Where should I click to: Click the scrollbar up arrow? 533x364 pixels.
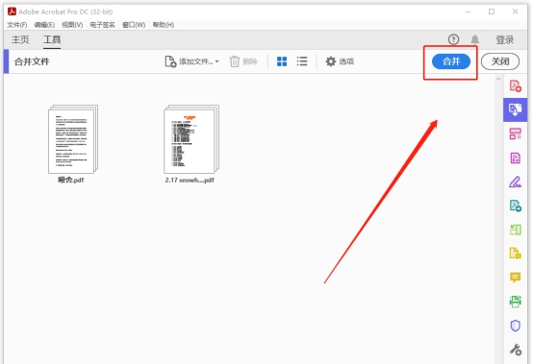tap(498, 79)
